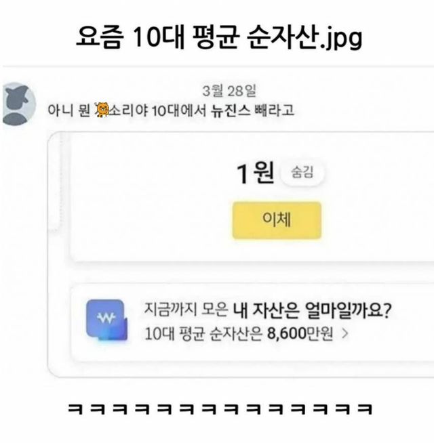Select the word 뉴진스 in message

(x=231, y=110)
